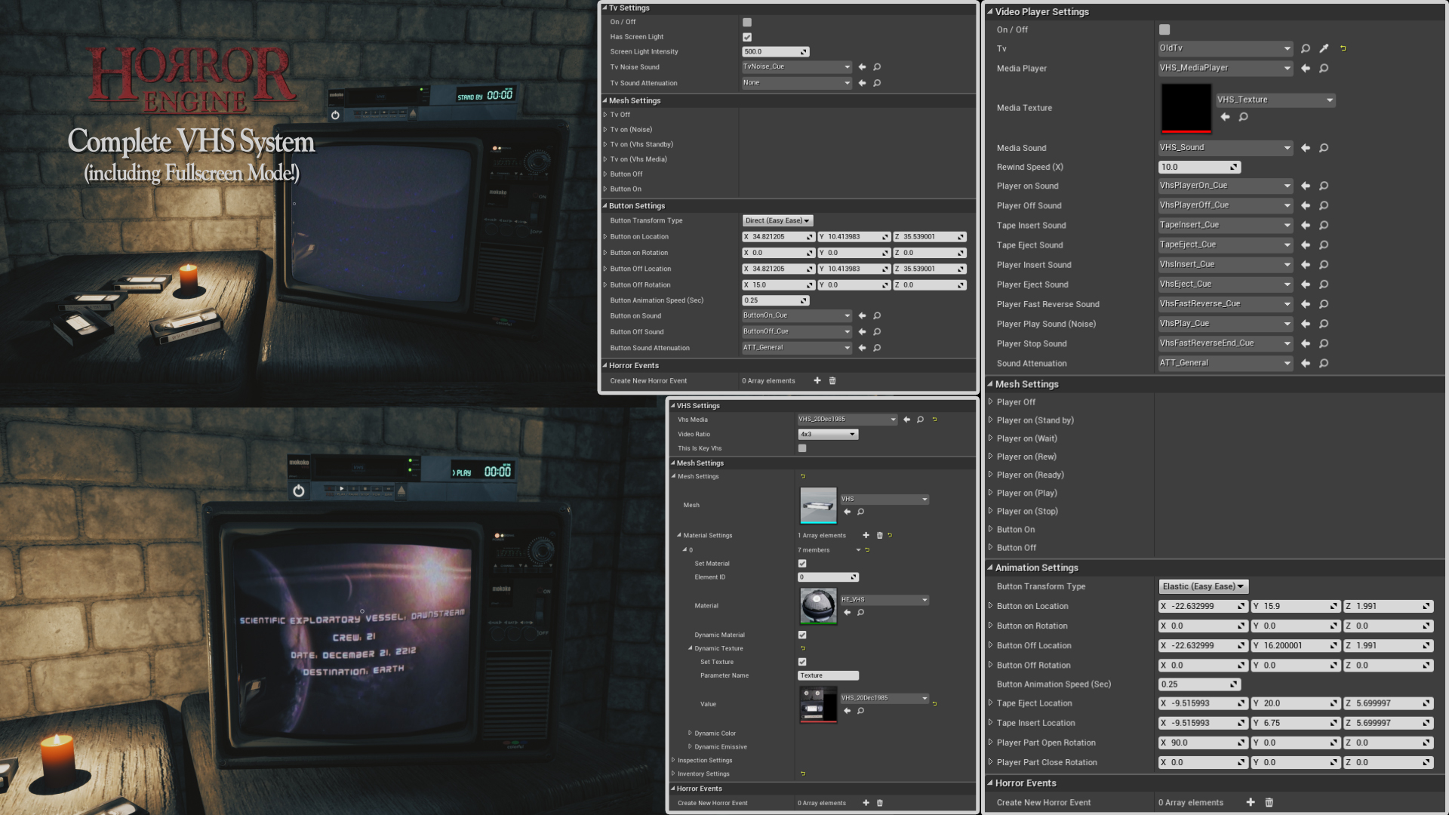Open the Video Ratio 4x3 dropdown

[x=828, y=434]
